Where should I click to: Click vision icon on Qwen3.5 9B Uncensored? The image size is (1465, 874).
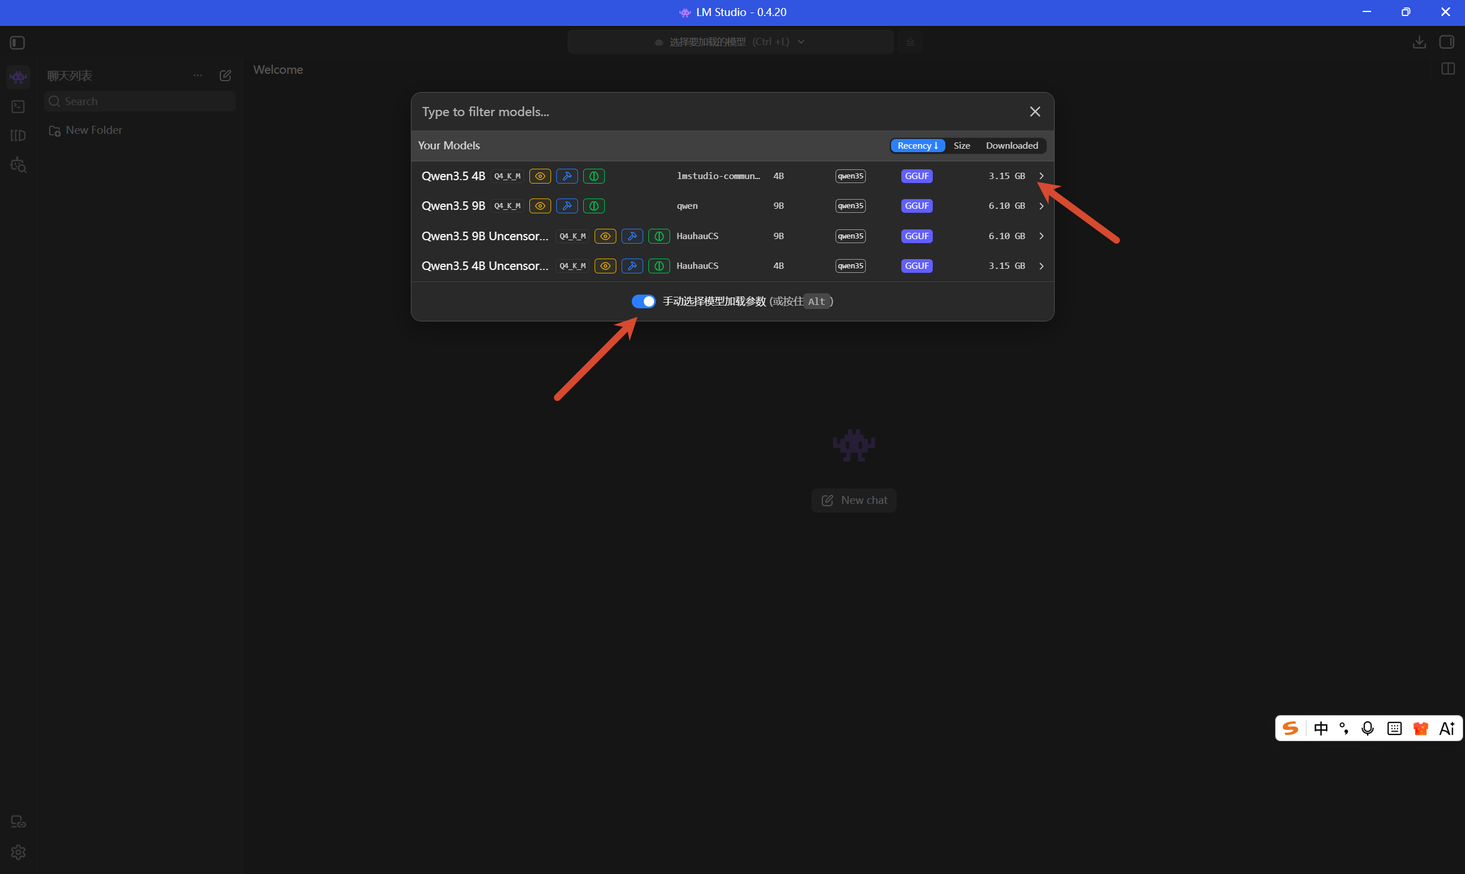605,236
